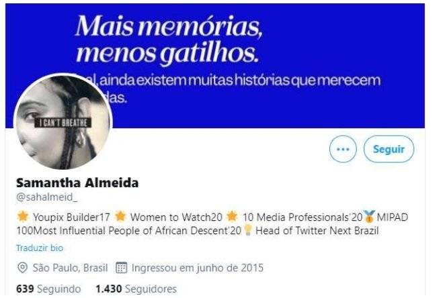Viewport: 447px width, 298px height.
Task: Click the Head of Twitter Next Brazil text
Action: tap(317, 230)
